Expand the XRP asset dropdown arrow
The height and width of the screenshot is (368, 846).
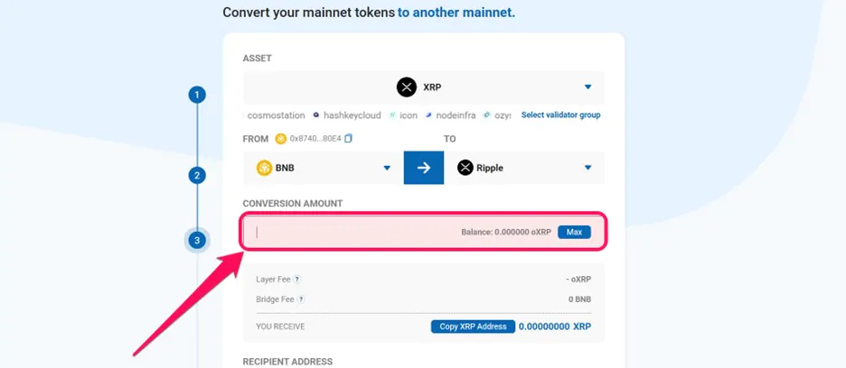(x=588, y=87)
